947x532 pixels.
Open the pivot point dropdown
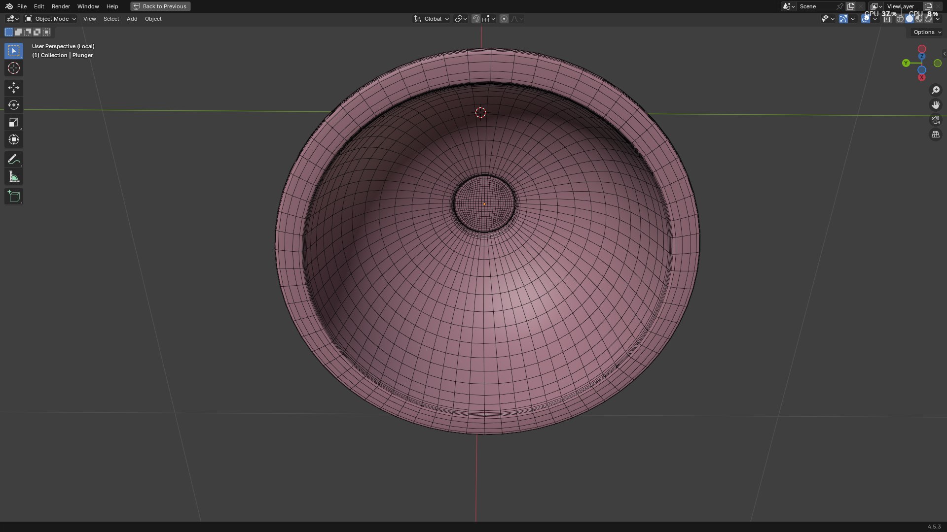tap(461, 19)
